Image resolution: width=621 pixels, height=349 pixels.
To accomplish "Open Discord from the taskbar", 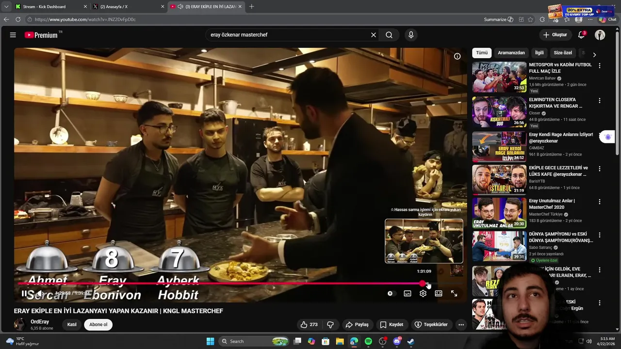I will coord(397,341).
